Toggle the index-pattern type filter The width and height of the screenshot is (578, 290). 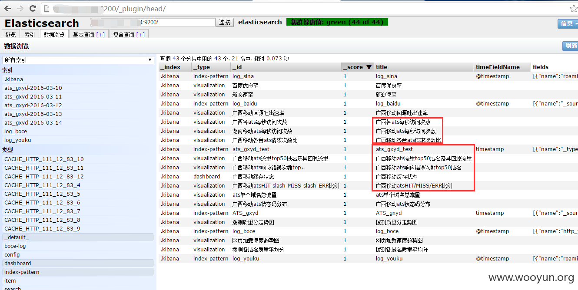pyautogui.click(x=78, y=272)
